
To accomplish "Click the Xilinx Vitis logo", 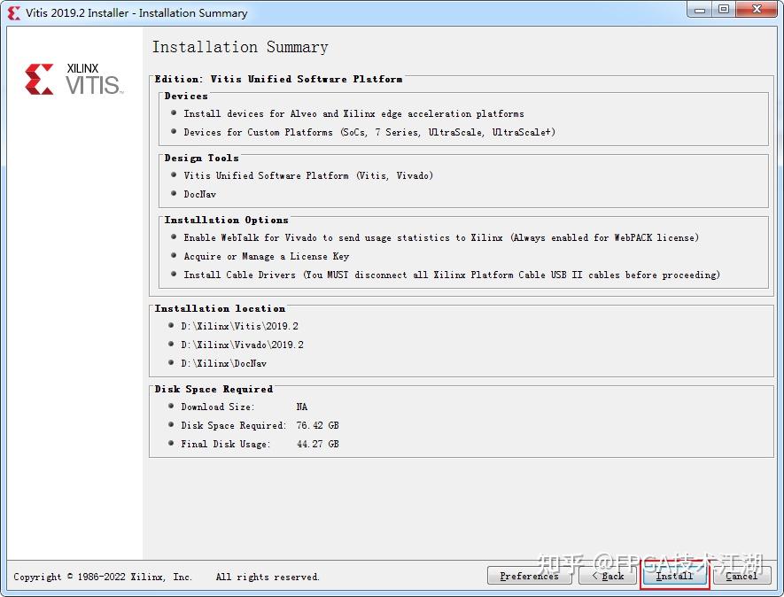I will click(x=74, y=79).
